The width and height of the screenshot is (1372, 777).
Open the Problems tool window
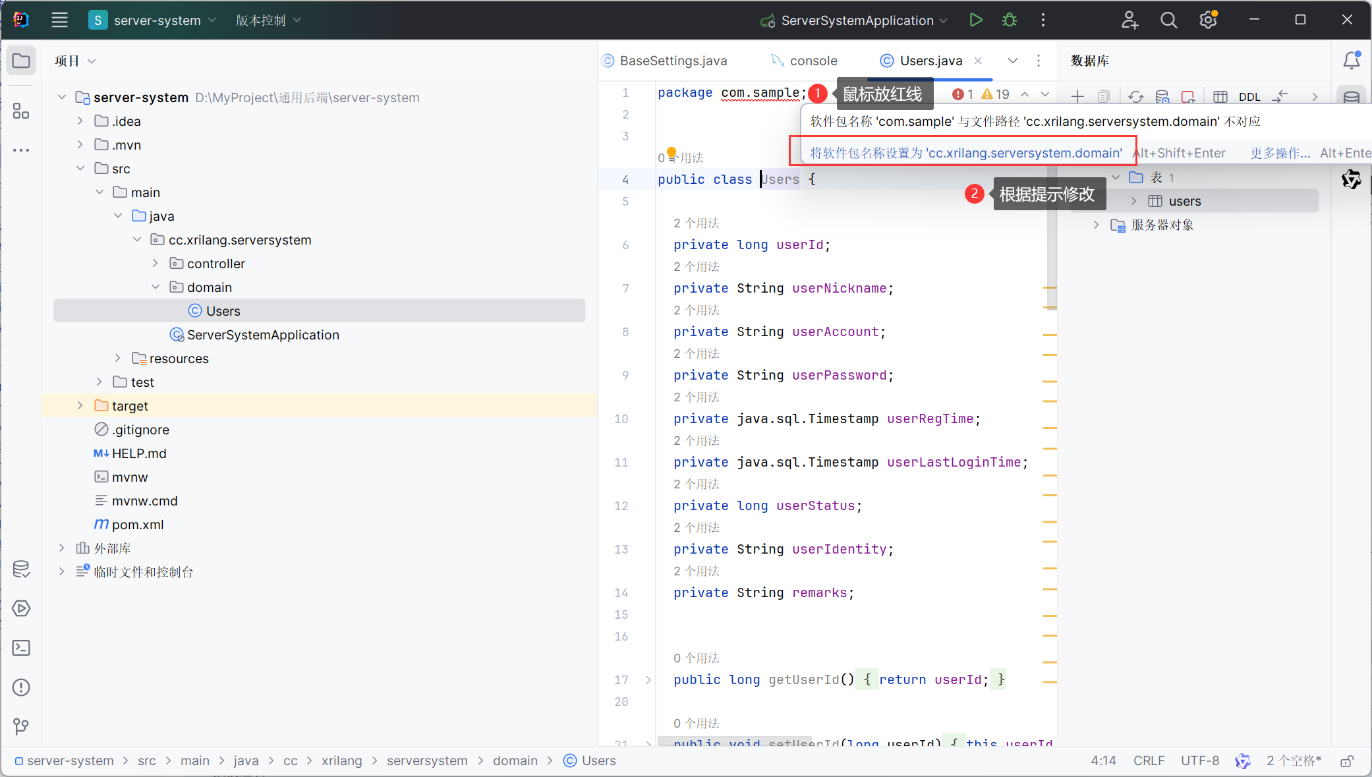coord(21,687)
